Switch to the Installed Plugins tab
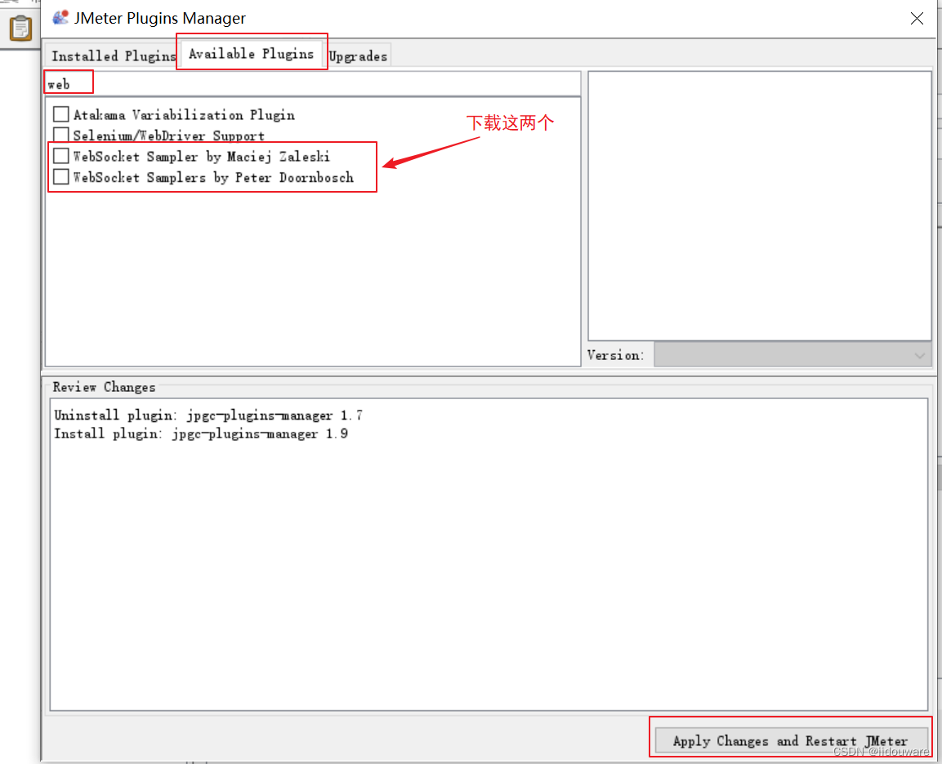Screen dimensions: 942x764 click(113, 56)
